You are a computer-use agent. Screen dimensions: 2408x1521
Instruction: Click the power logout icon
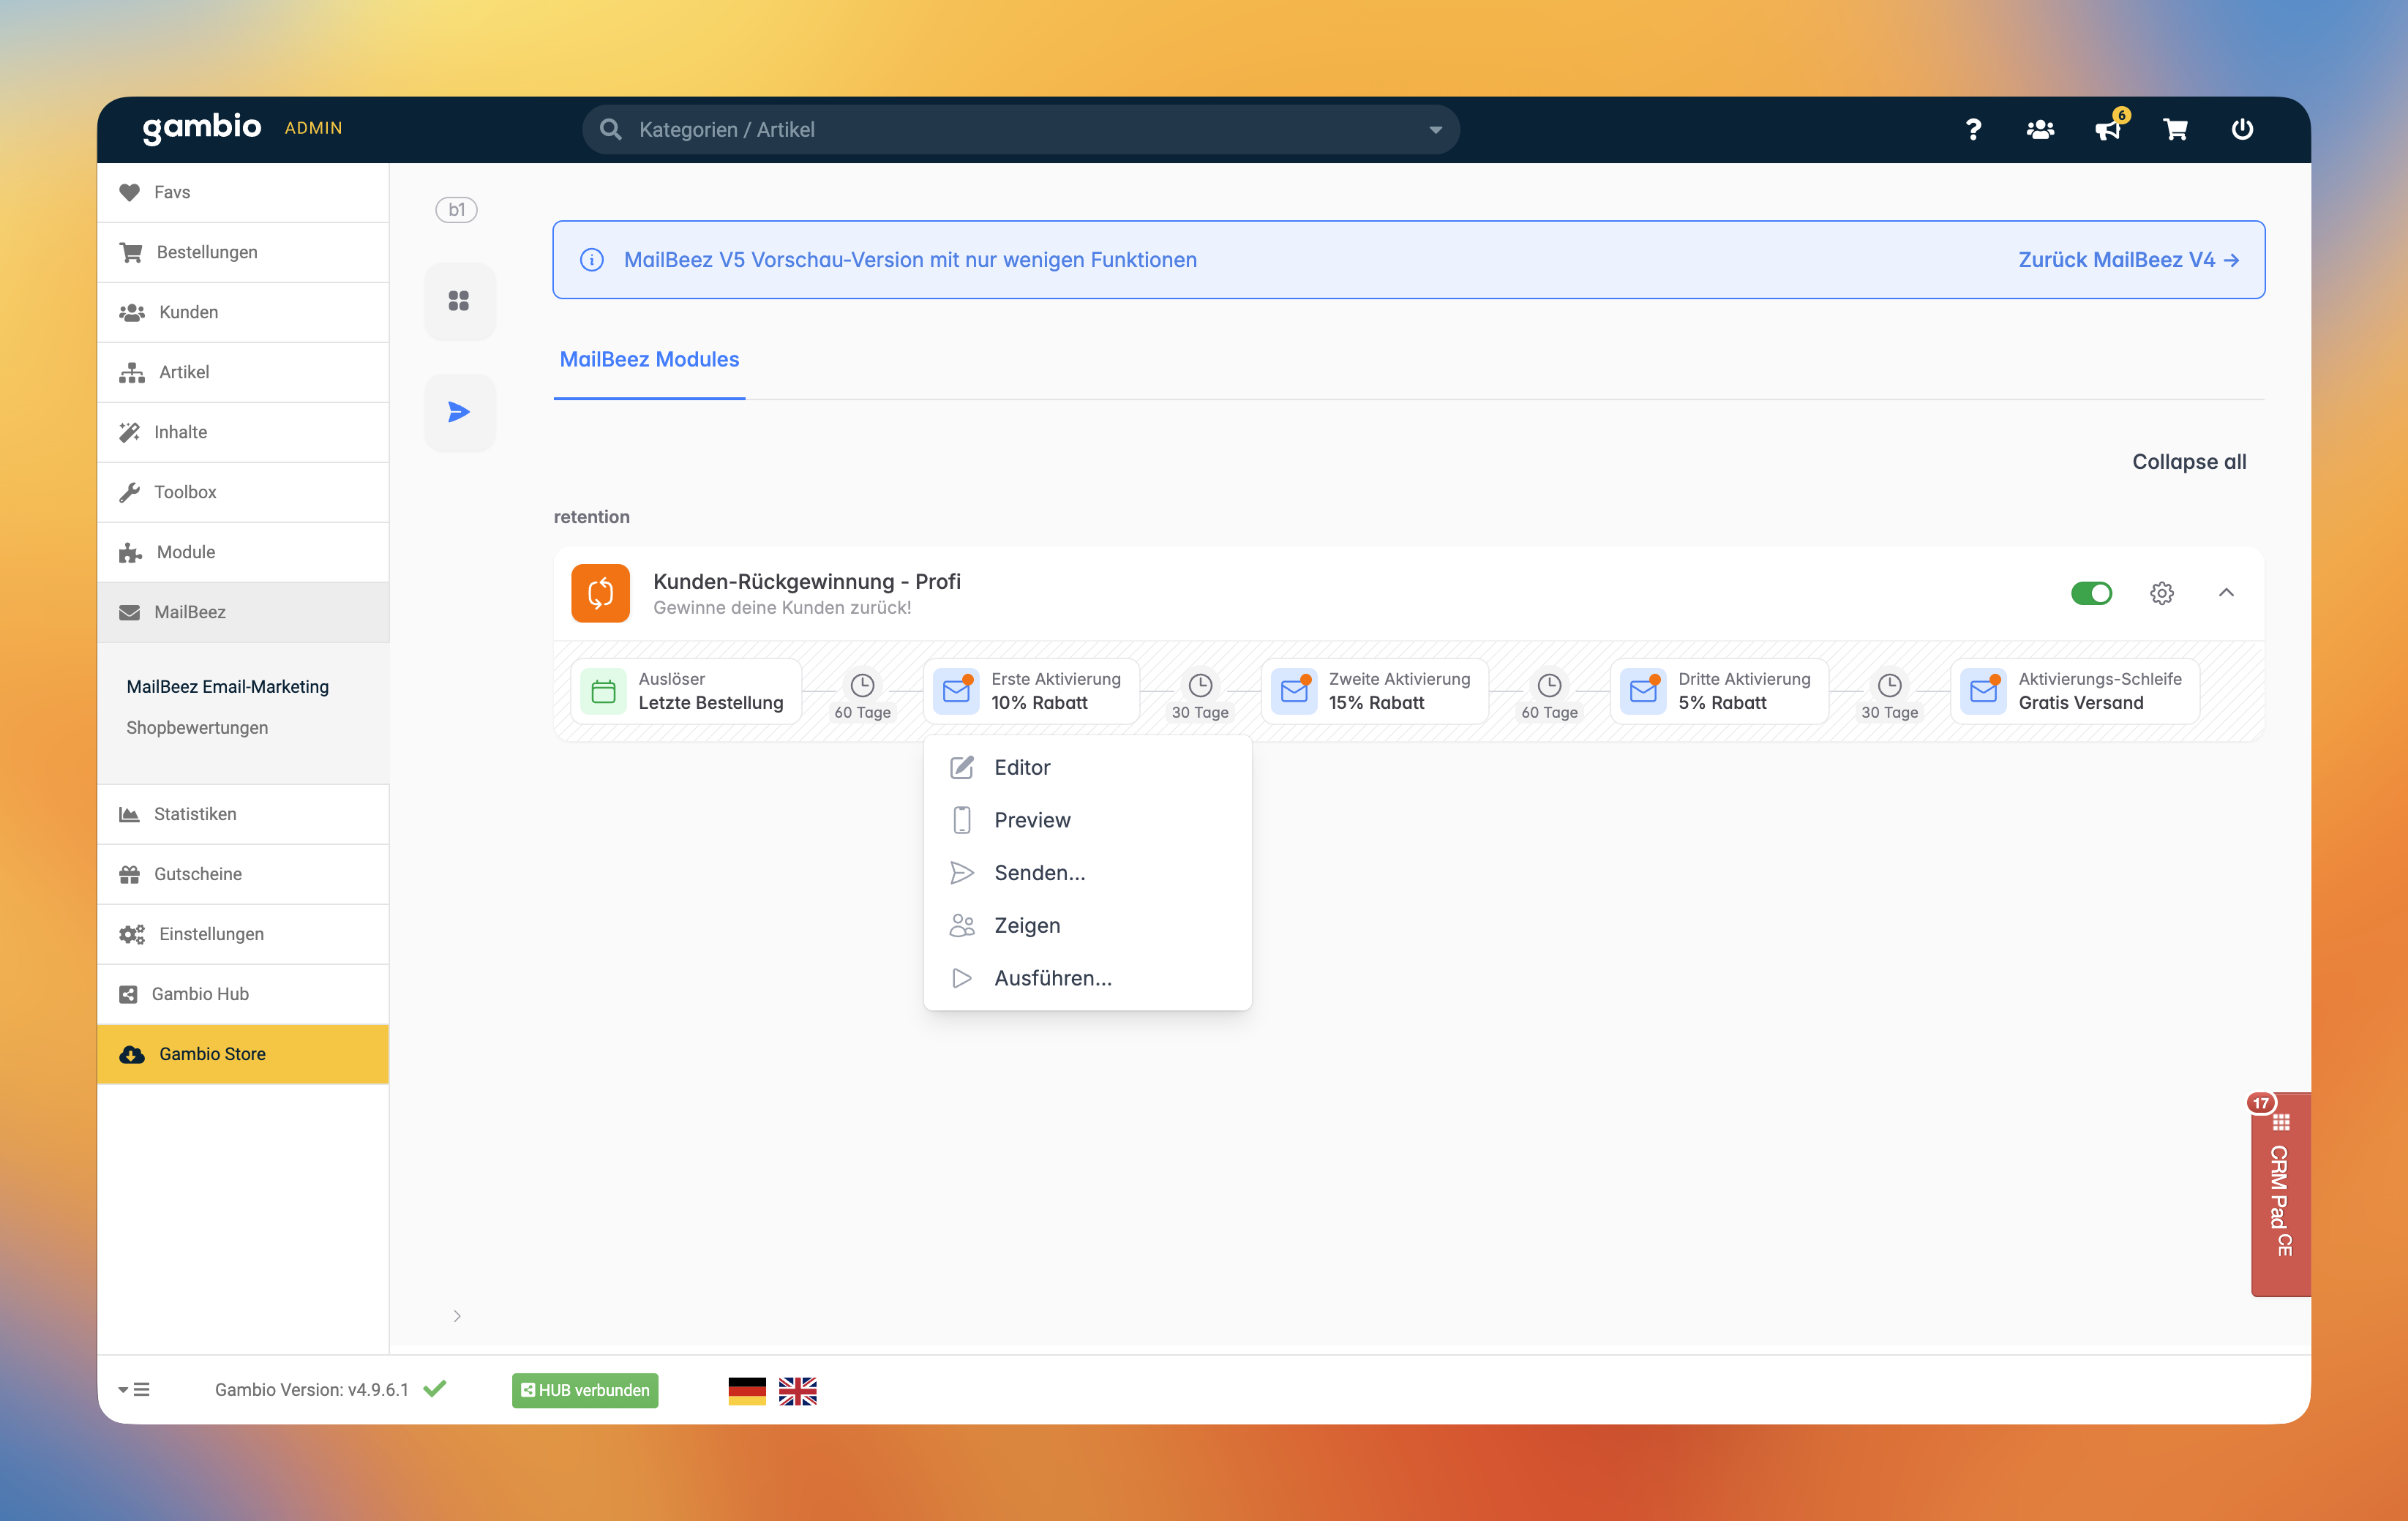coord(2242,129)
